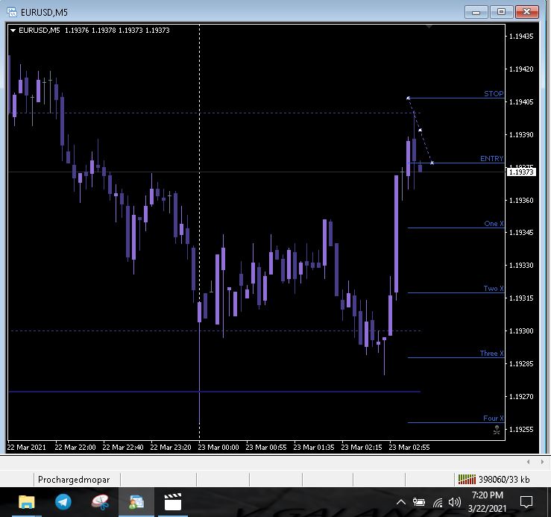
Task: Click the 398060/33 kb traffic indicator
Action: coord(504,480)
